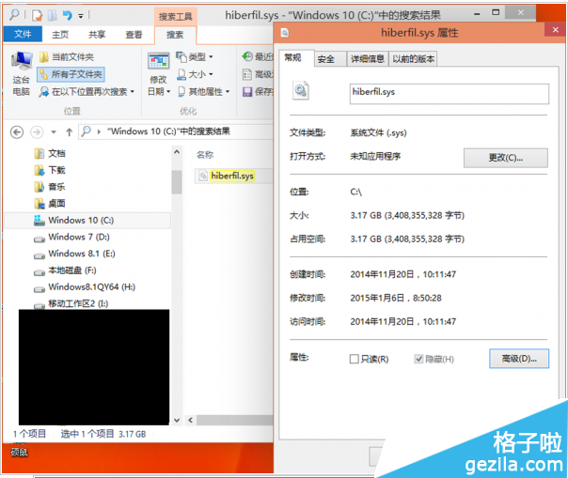Click the quick access Undo icon

coord(68,15)
